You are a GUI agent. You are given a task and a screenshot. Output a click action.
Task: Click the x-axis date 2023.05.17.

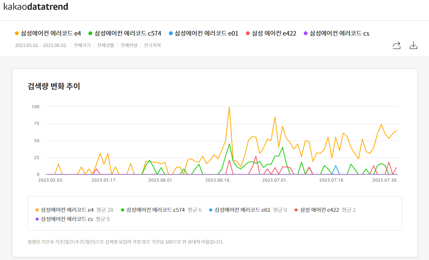(x=104, y=180)
